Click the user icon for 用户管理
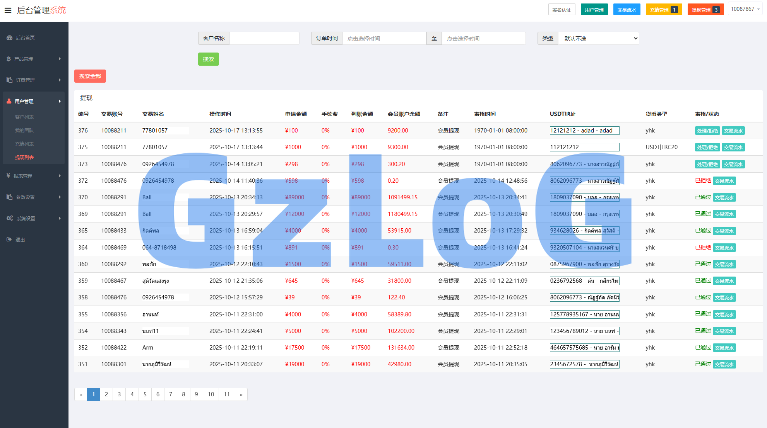 pos(9,101)
